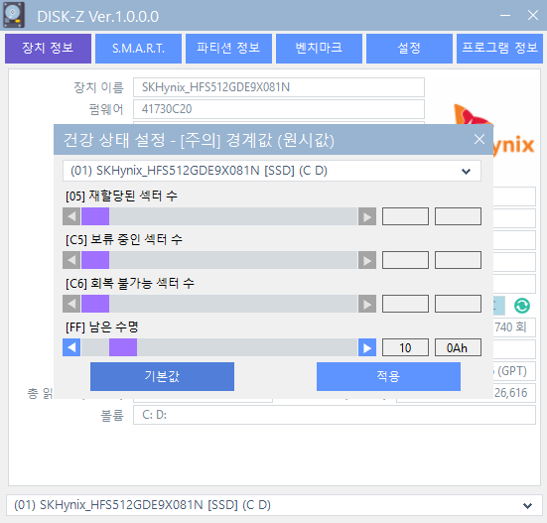Click the hex value field for [C6] 회복 불가능 섹터 수
The width and height of the screenshot is (547, 523).
coord(458,304)
